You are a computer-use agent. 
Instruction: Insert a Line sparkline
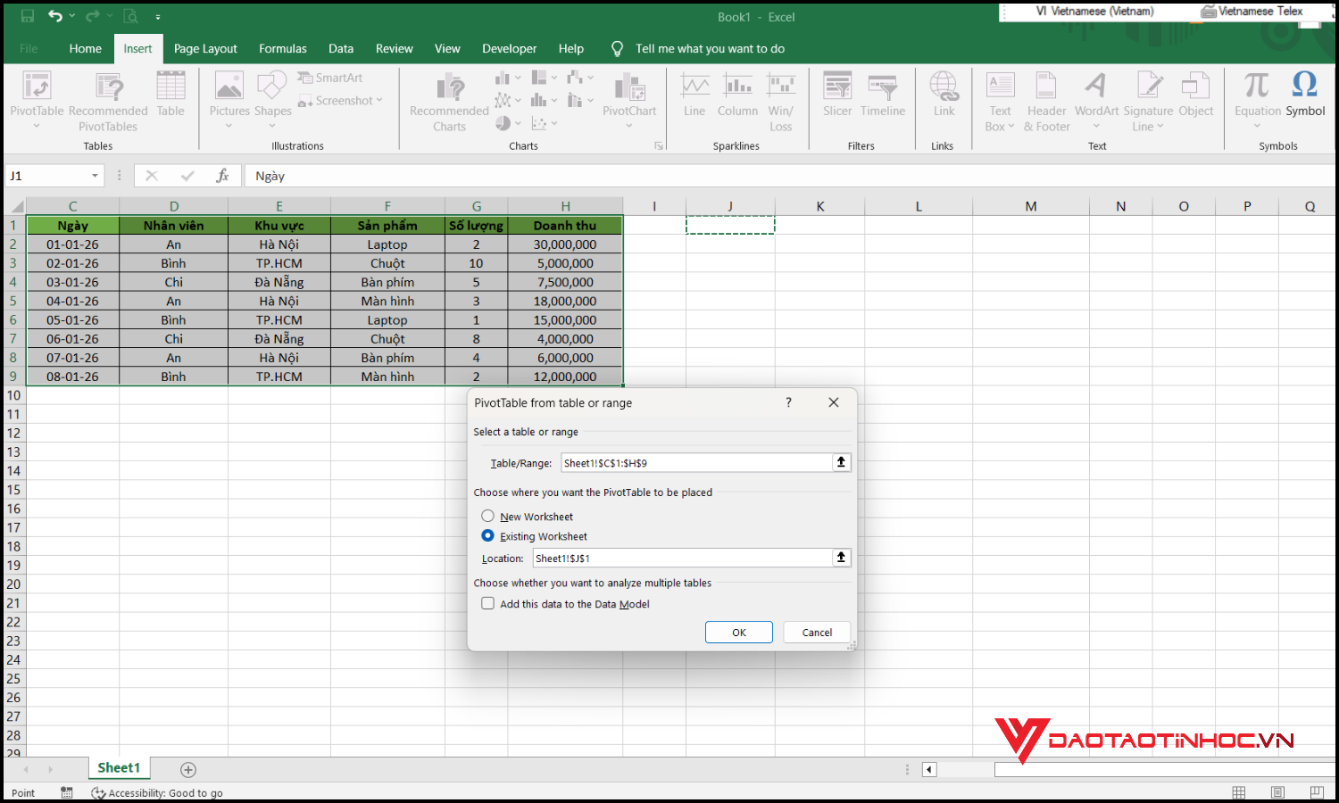point(694,98)
